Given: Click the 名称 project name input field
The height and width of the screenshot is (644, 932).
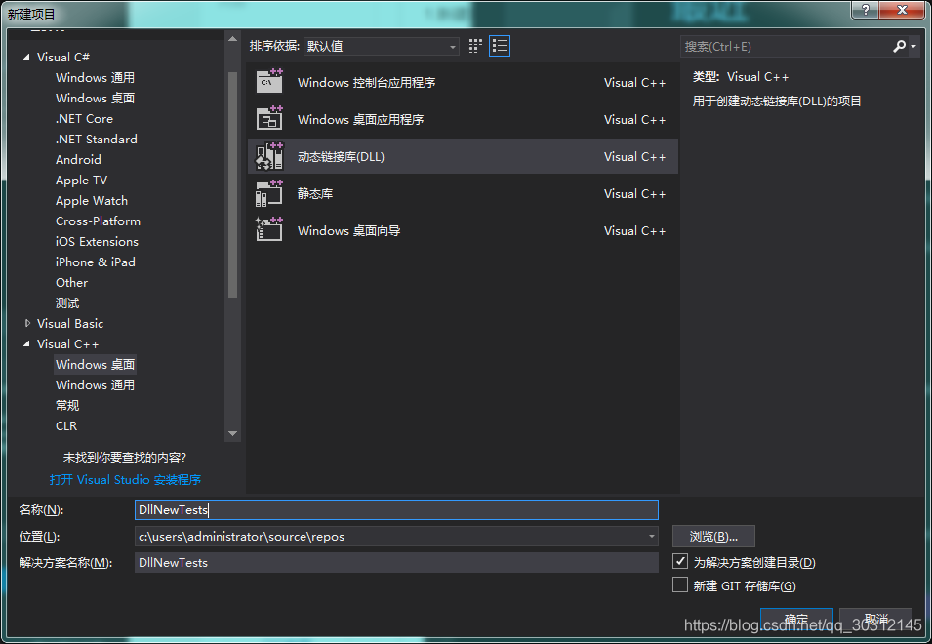Looking at the screenshot, I should tap(396, 509).
